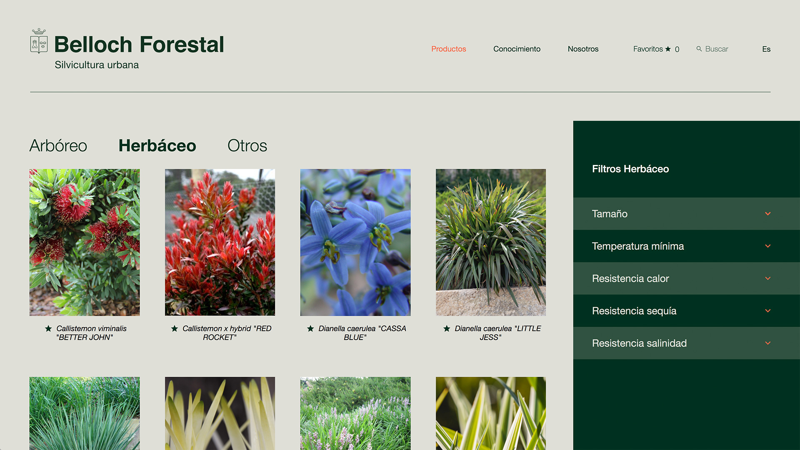Screen dimensions: 800x450
Task: Click the search magnifier icon
Action: point(699,49)
